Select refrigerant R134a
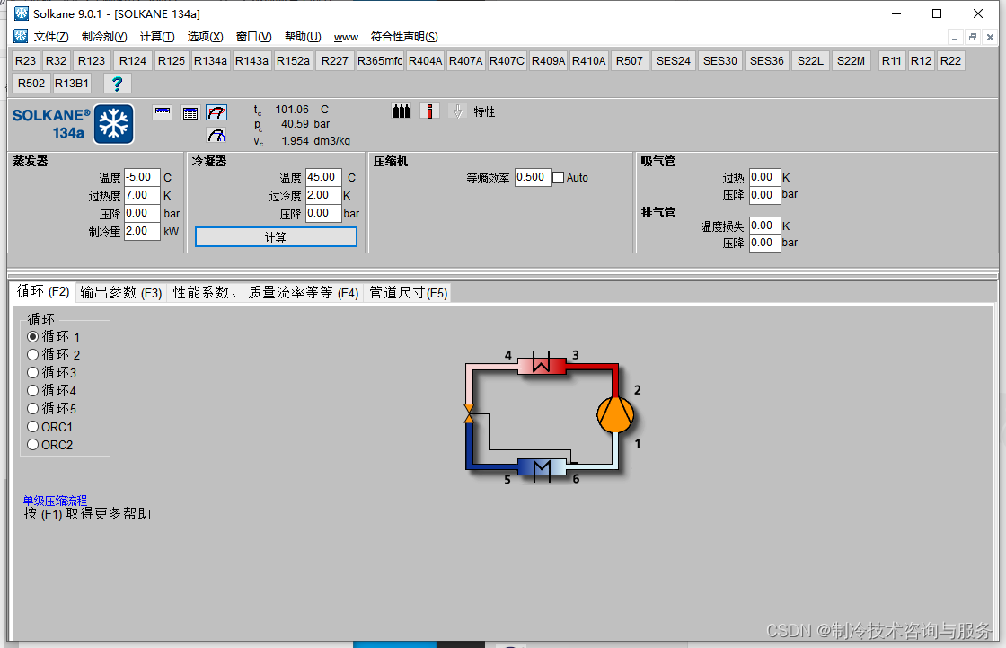The height and width of the screenshot is (648, 1006). click(x=210, y=60)
